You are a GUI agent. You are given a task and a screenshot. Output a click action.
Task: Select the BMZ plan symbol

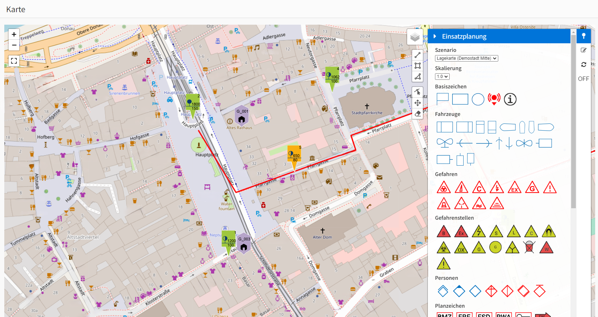[445, 315]
